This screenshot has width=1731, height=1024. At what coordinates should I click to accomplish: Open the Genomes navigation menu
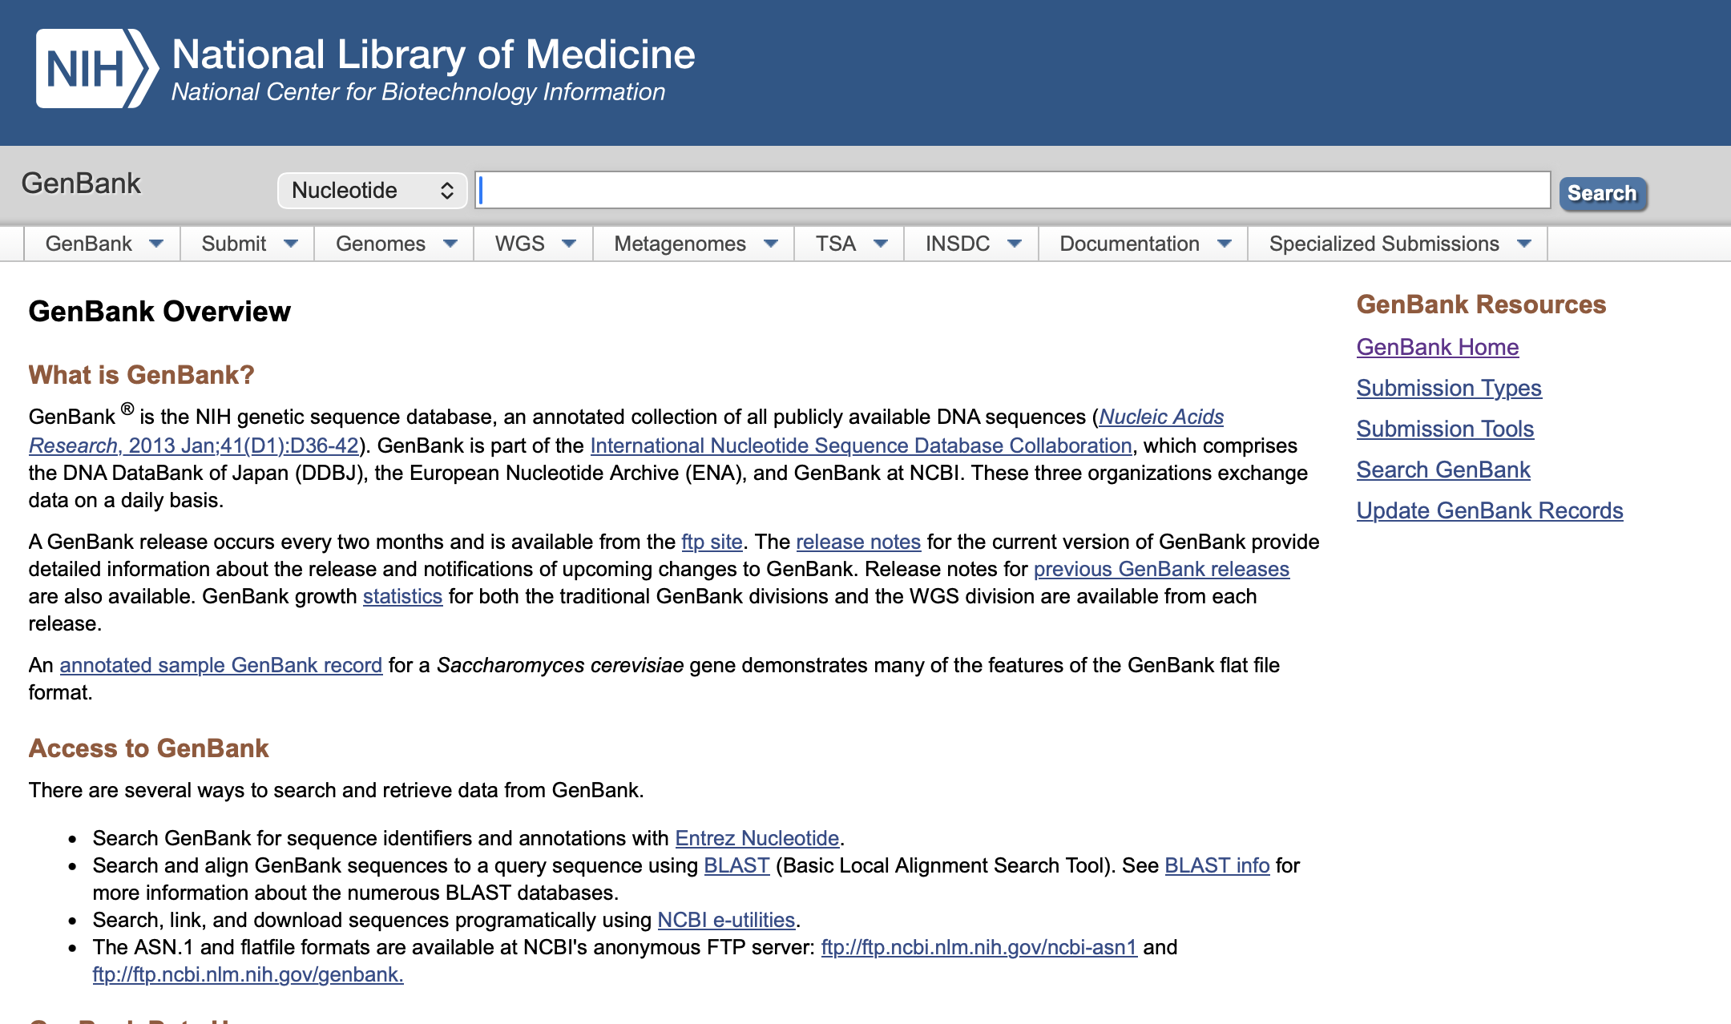pyautogui.click(x=381, y=244)
